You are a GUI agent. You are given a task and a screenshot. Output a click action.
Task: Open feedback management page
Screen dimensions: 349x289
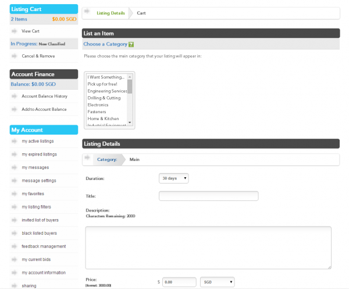[x=44, y=246]
